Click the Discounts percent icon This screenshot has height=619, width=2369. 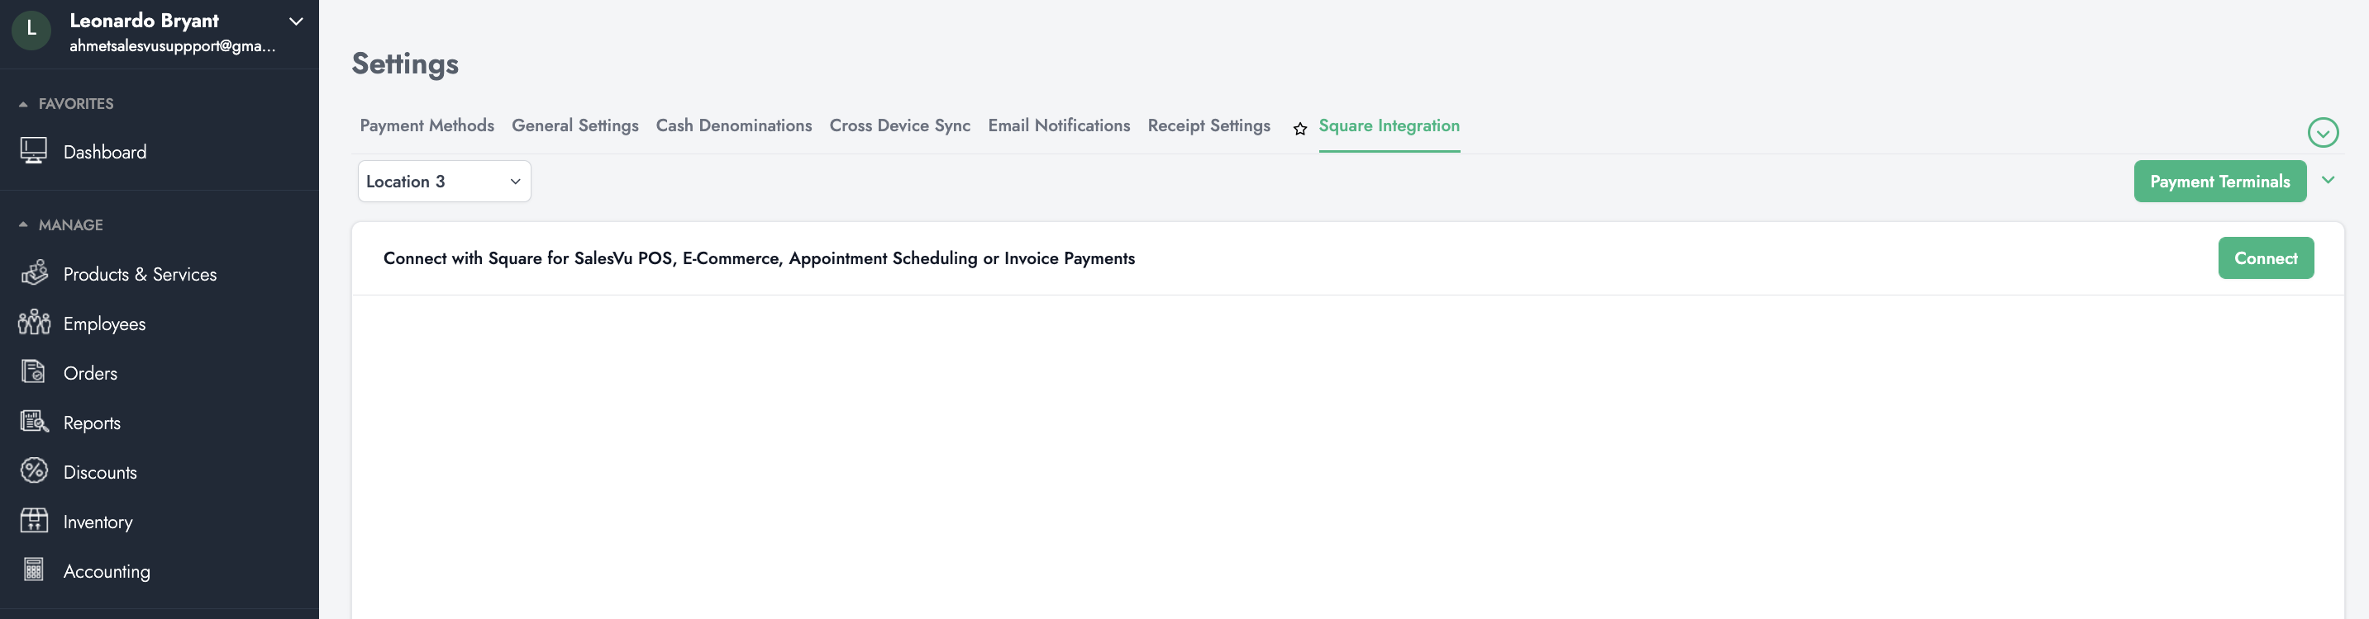[x=34, y=471]
